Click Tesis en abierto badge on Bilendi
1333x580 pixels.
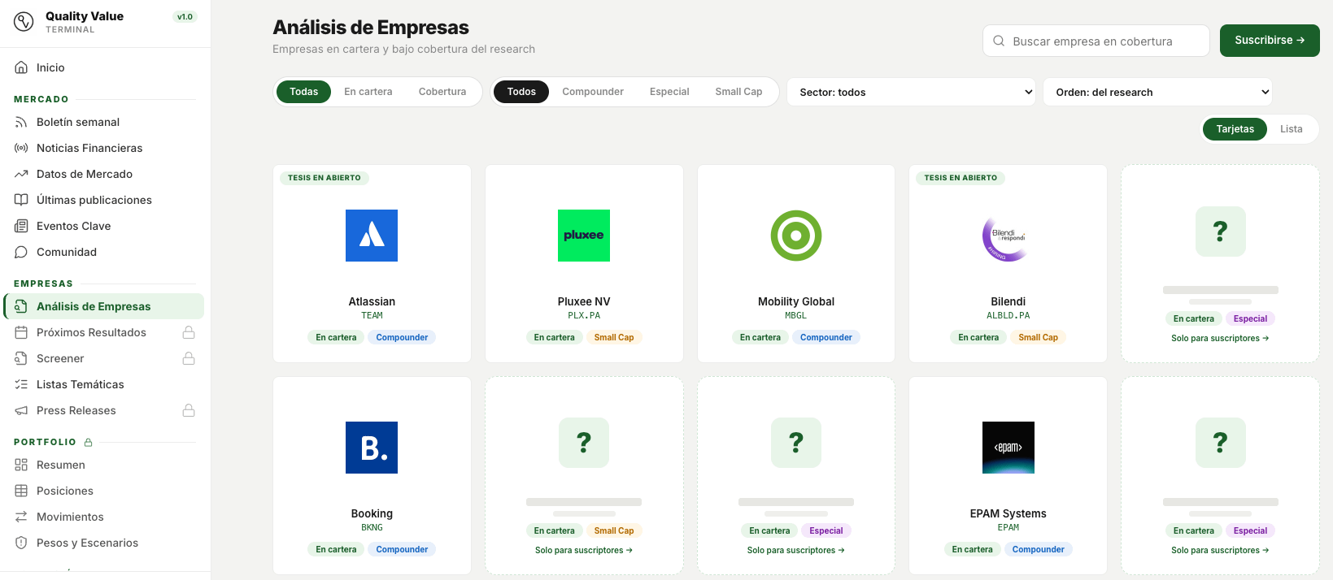[961, 178]
